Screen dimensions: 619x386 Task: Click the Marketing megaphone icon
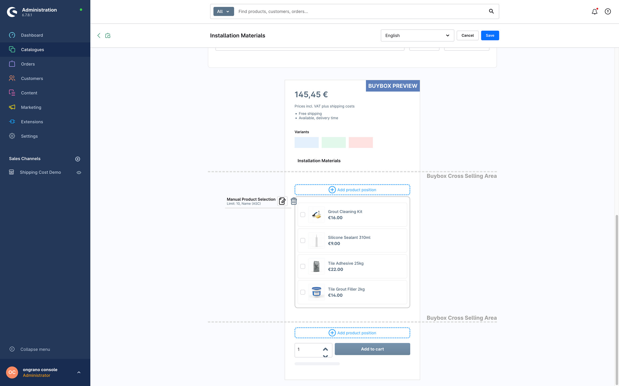pos(12,107)
